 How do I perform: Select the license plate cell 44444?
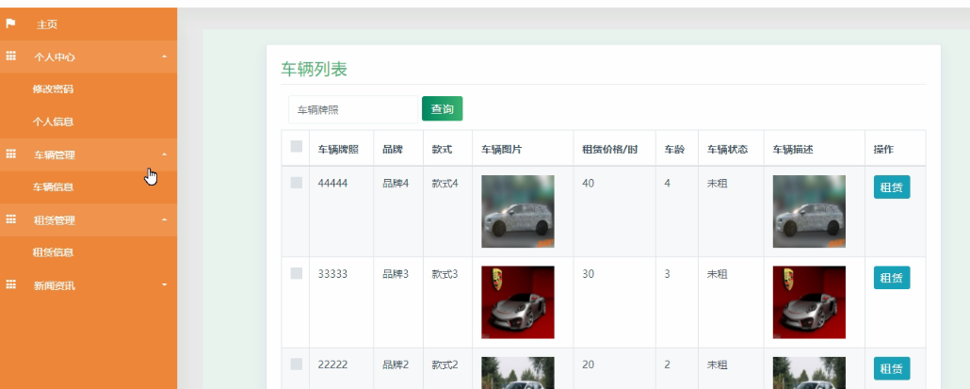[332, 184]
